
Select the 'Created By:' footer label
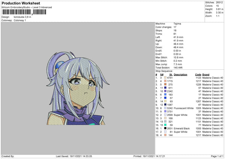[x=8, y=156]
